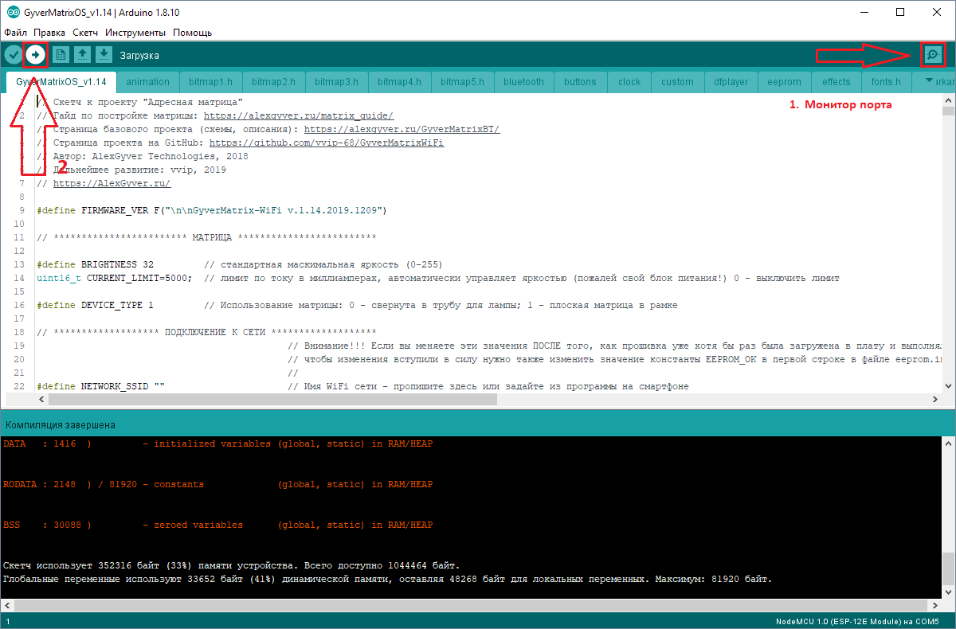Click the editor vertical scrollbar thumb
Viewport: 956px width, 629px height.
pyautogui.click(x=948, y=110)
